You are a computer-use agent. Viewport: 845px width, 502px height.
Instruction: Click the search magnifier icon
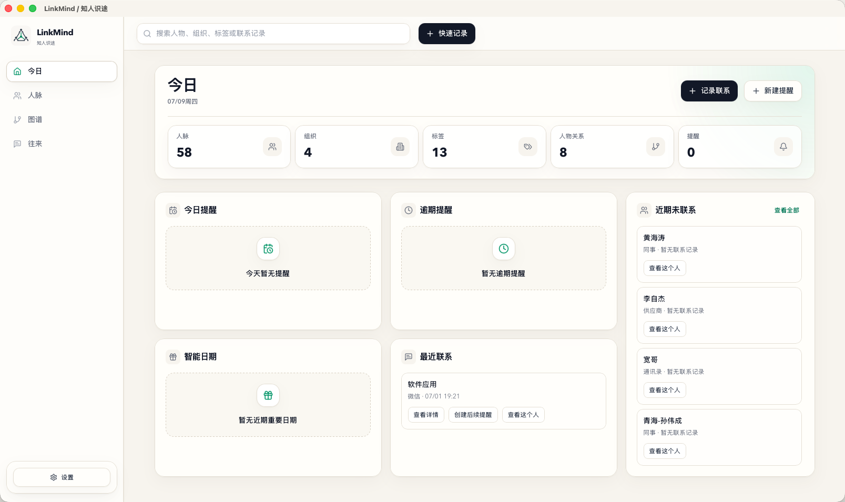click(147, 34)
